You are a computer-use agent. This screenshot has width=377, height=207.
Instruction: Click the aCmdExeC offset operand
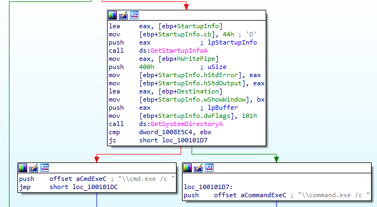(91, 179)
